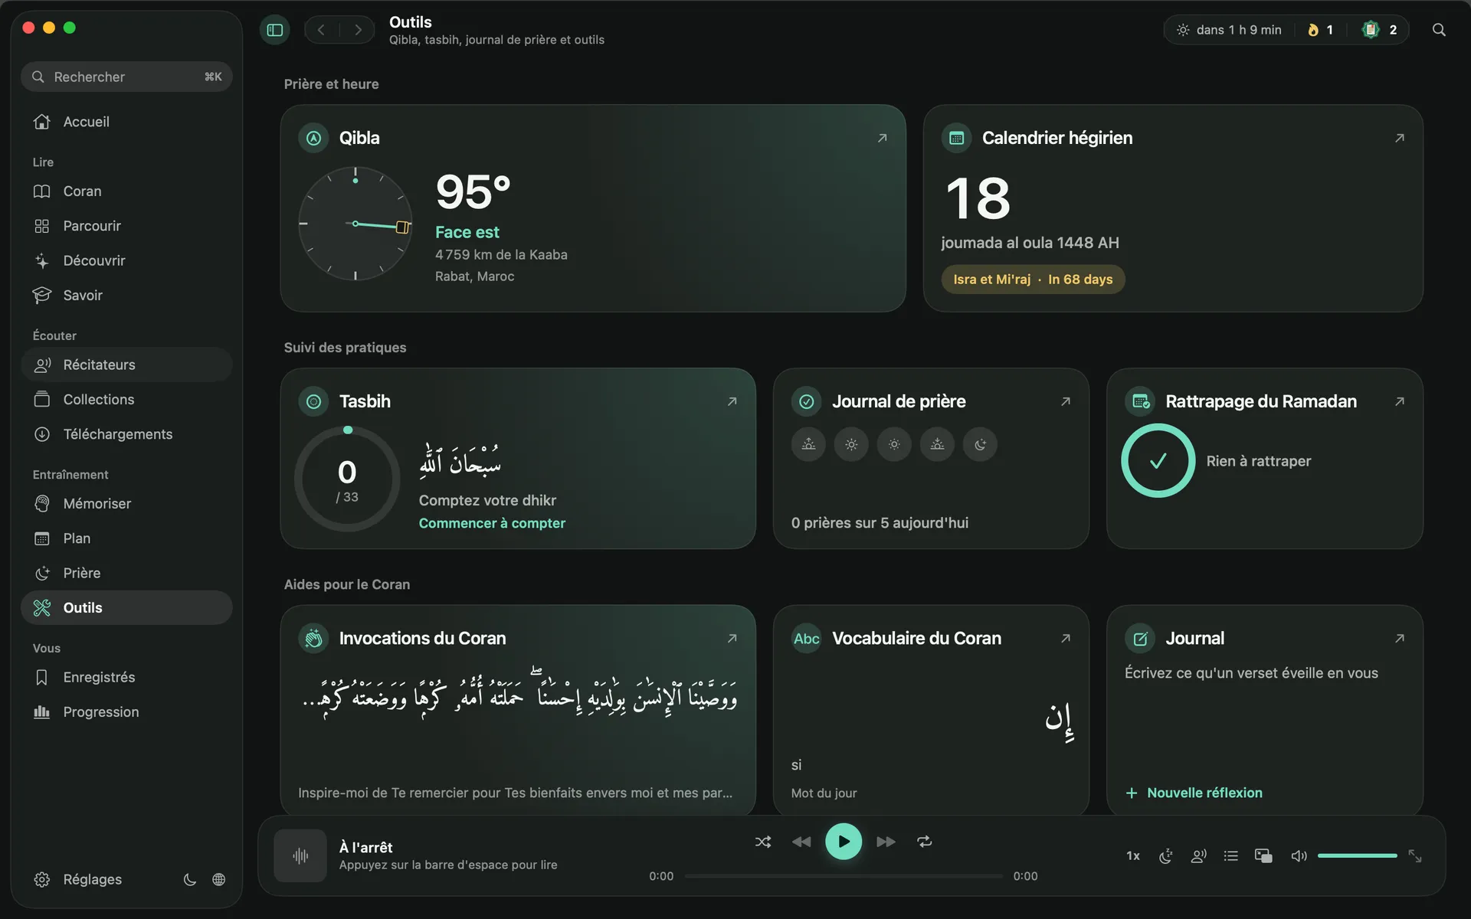This screenshot has height=919, width=1471.
Task: Mark the first prayer in Journal de prière
Action: (x=808, y=444)
